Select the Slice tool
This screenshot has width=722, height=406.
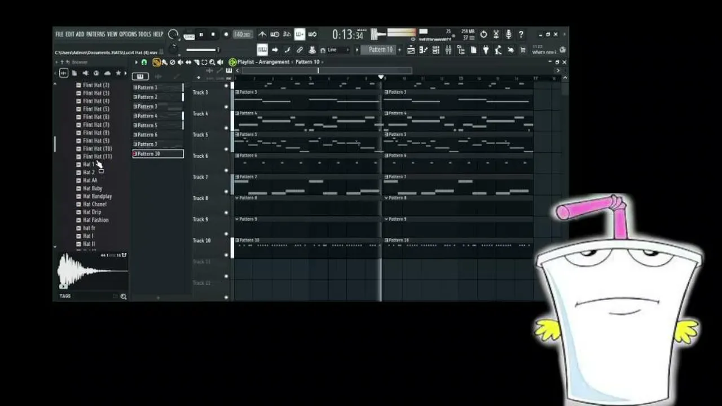[x=196, y=62]
